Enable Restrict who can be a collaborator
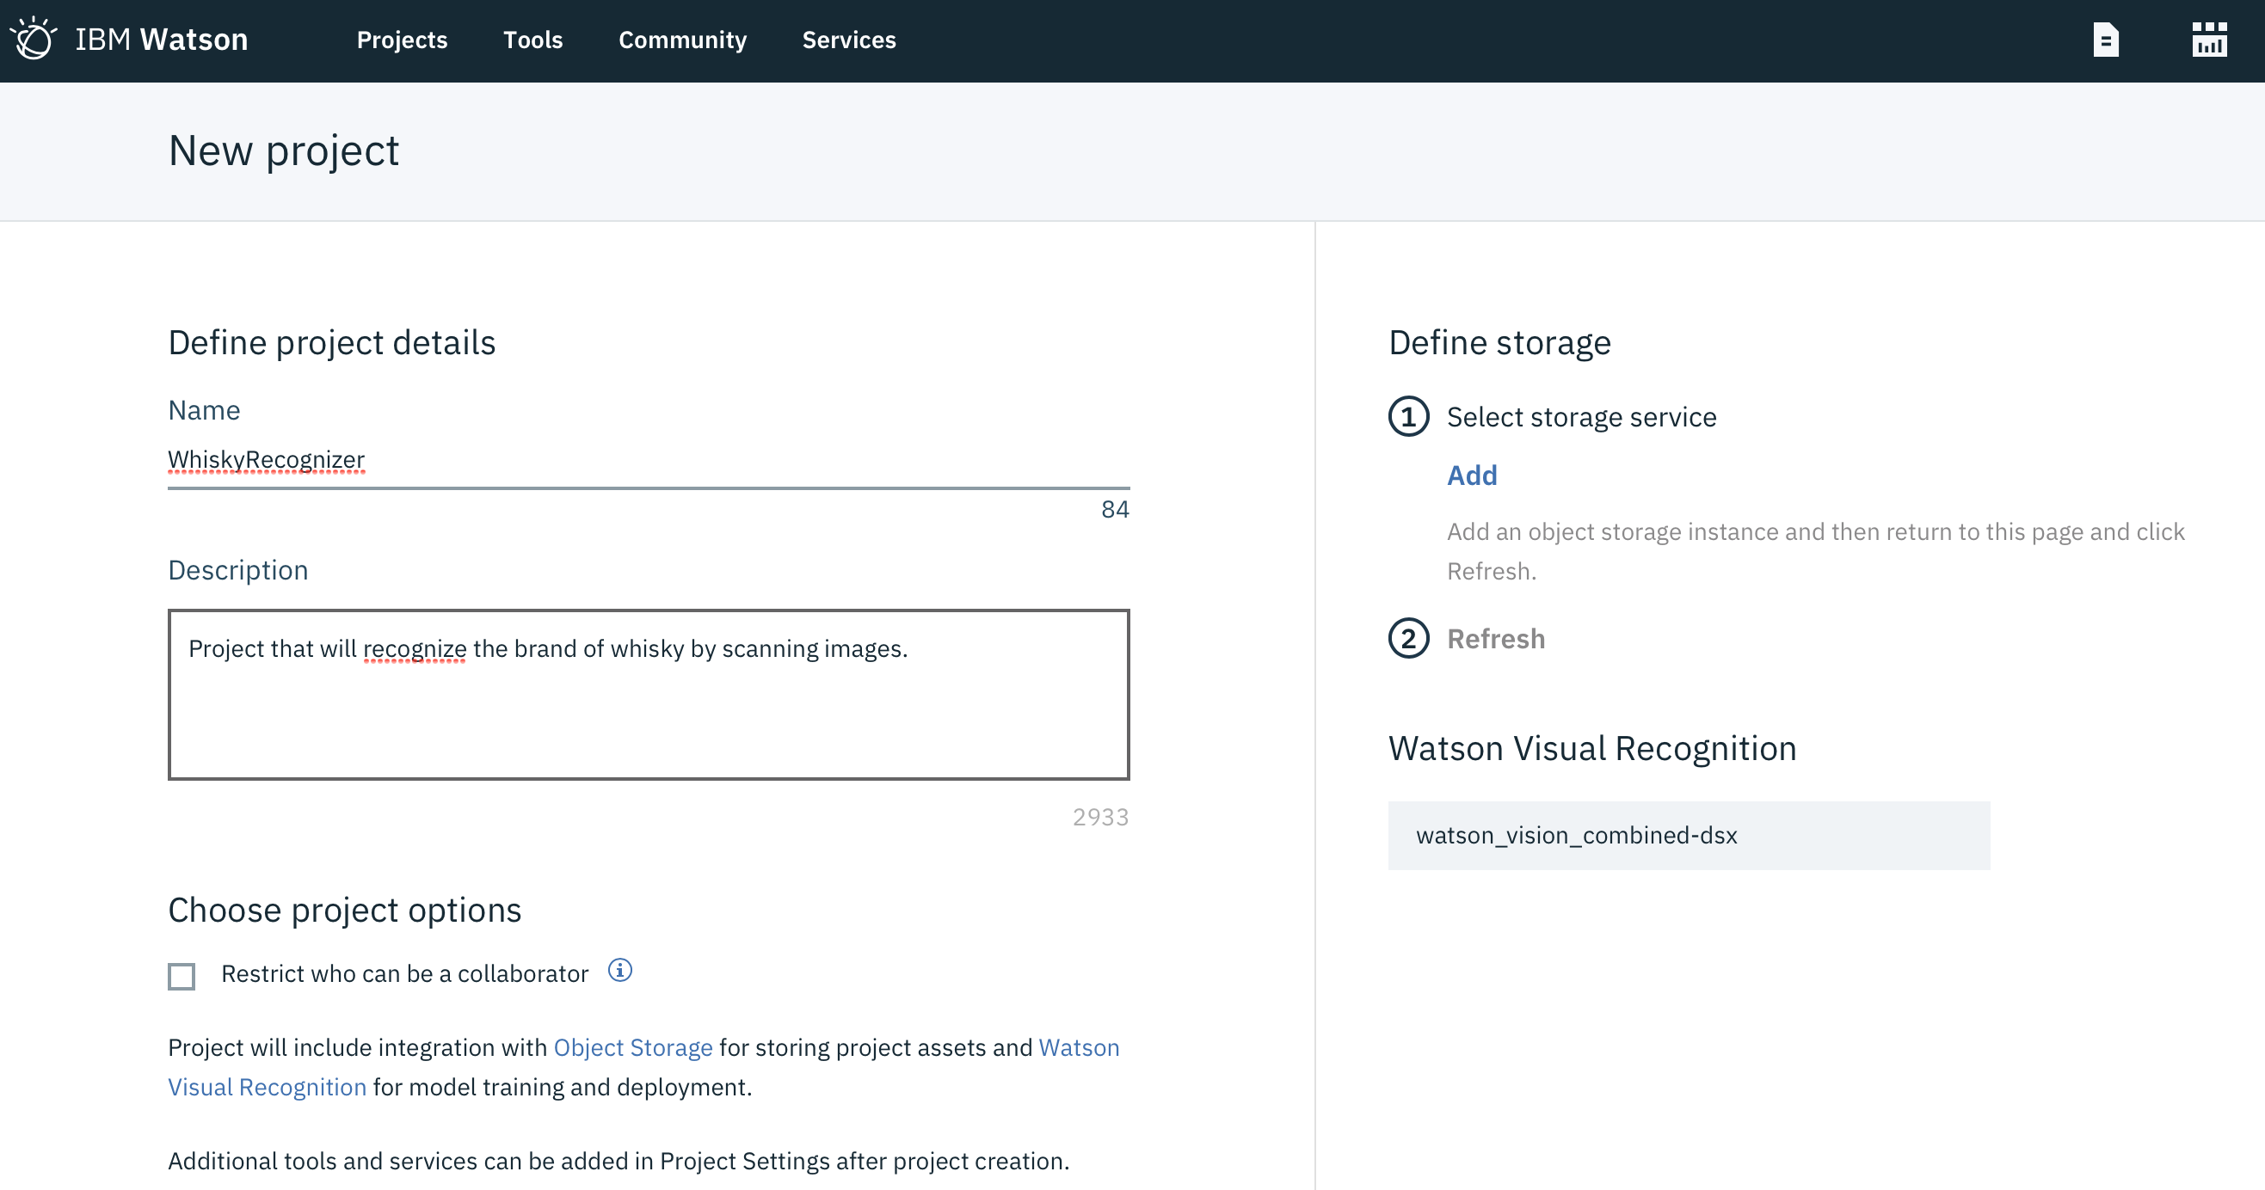Viewport: 2265px width, 1190px height. pyautogui.click(x=182, y=976)
